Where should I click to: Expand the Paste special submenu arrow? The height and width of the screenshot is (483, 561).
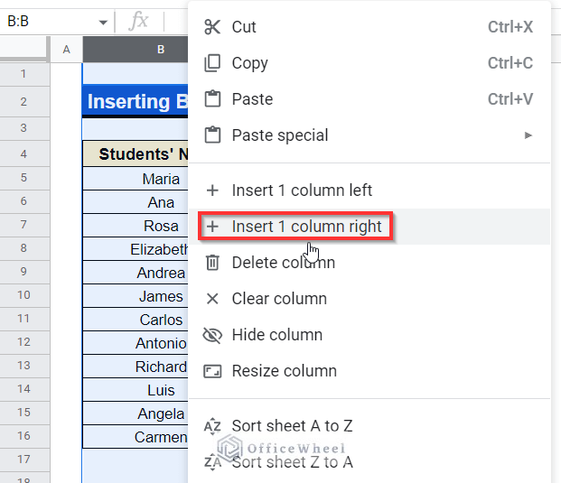coord(528,135)
